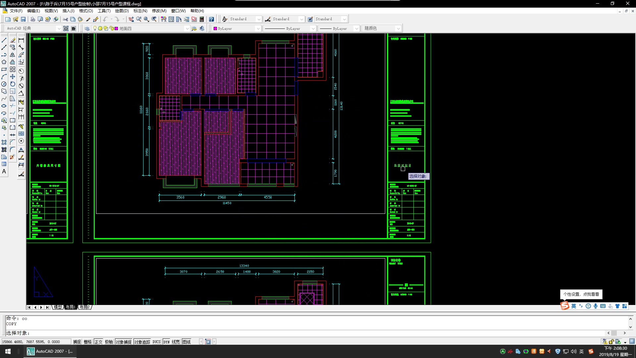Select the Radius dimension tool
This screenshot has width=636, height=358.
click(x=21, y=71)
